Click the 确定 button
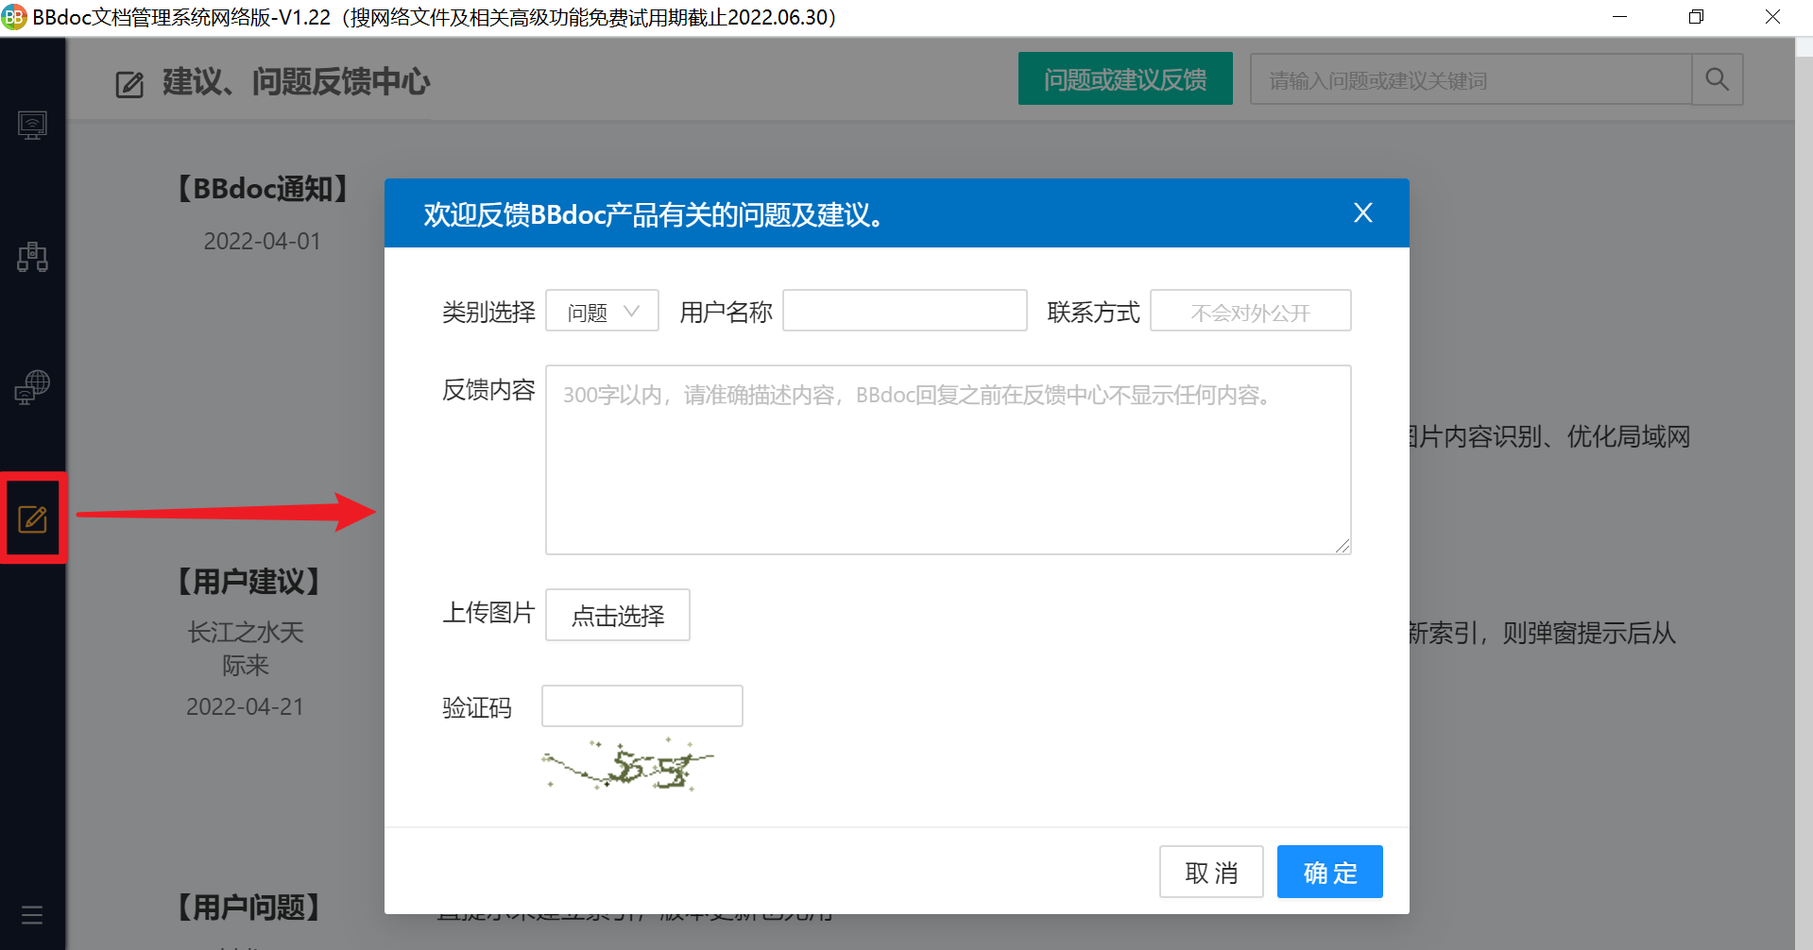 (x=1329, y=872)
